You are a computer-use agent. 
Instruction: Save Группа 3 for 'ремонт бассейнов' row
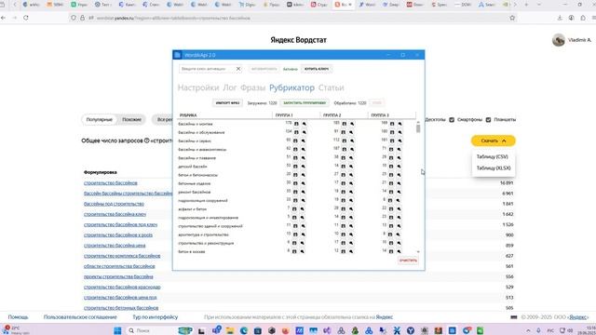[x=391, y=192]
